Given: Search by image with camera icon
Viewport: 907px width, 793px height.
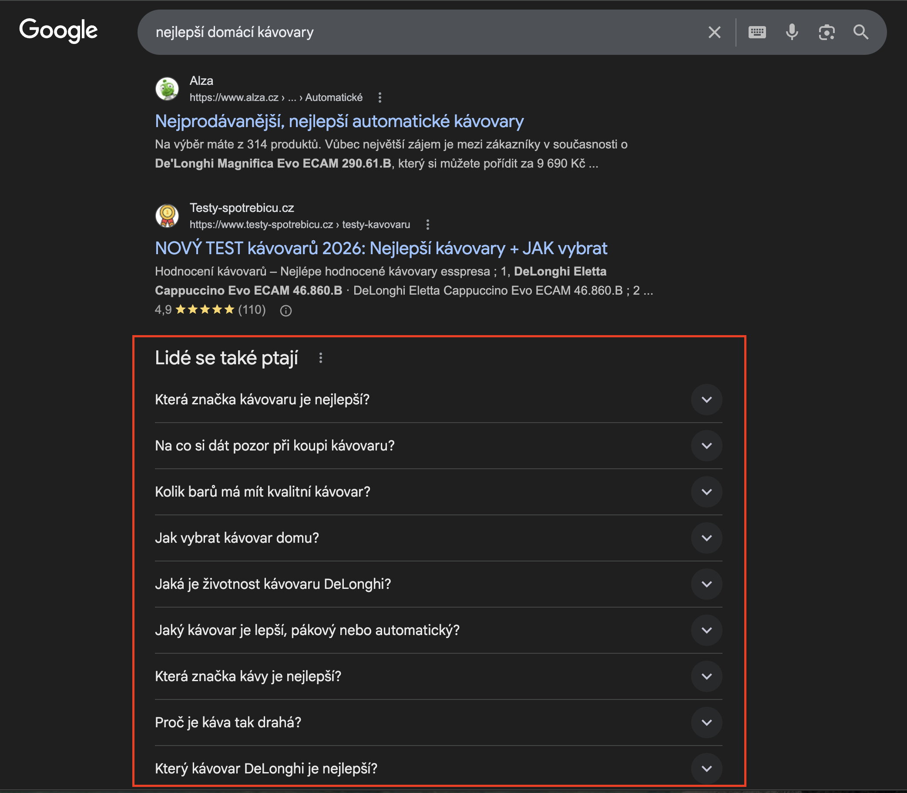Looking at the screenshot, I should coord(826,32).
